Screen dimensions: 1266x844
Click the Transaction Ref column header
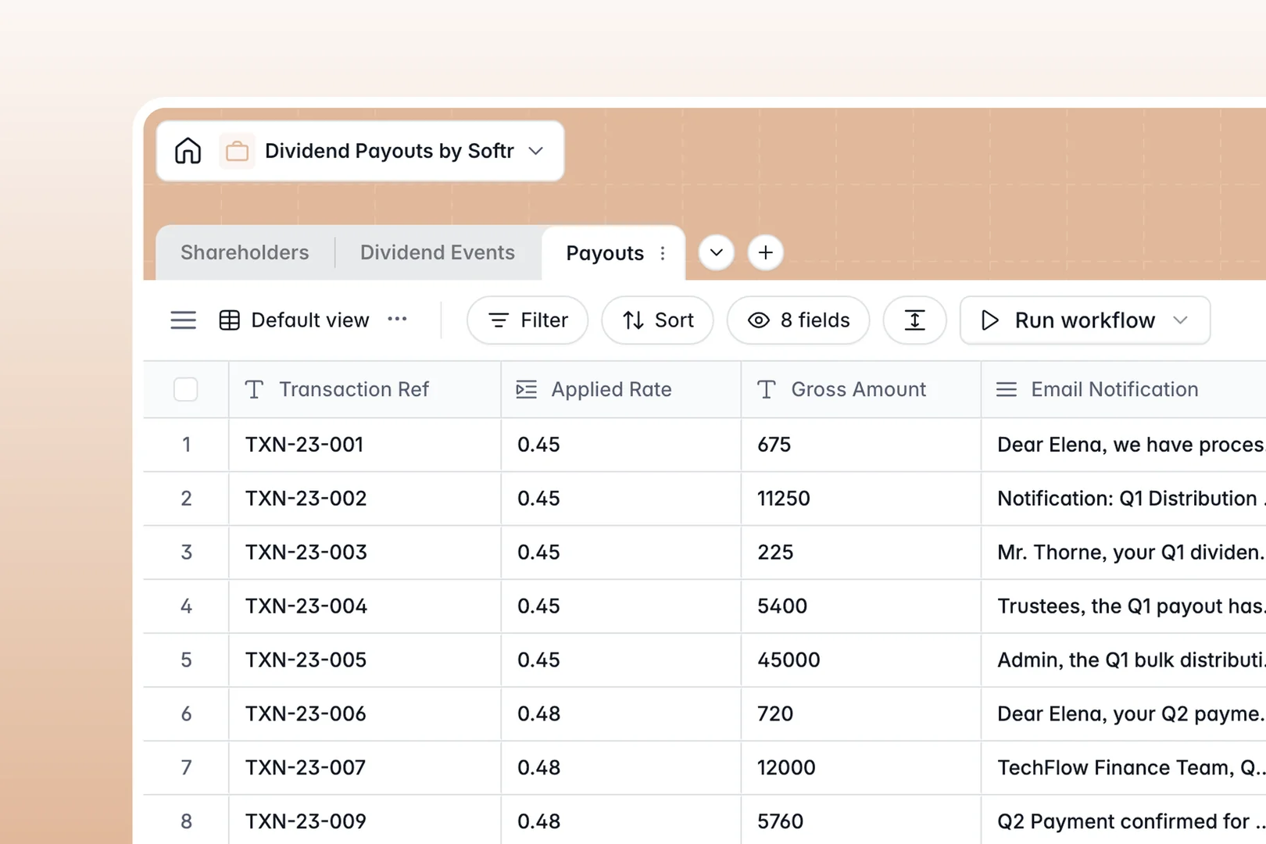[364, 389]
